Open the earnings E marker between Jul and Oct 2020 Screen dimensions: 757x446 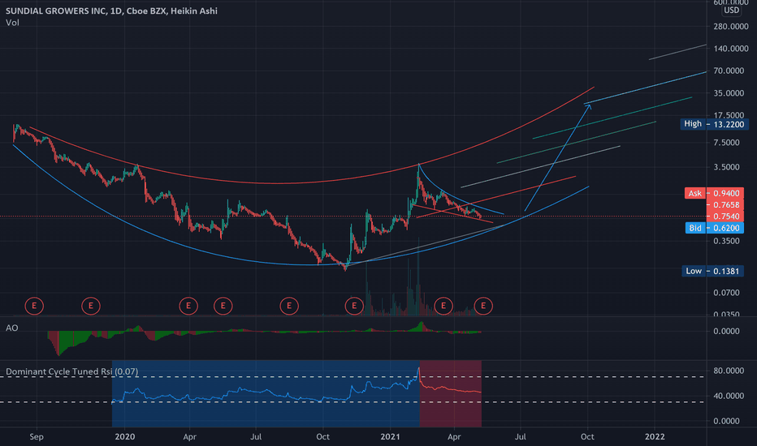(x=289, y=306)
